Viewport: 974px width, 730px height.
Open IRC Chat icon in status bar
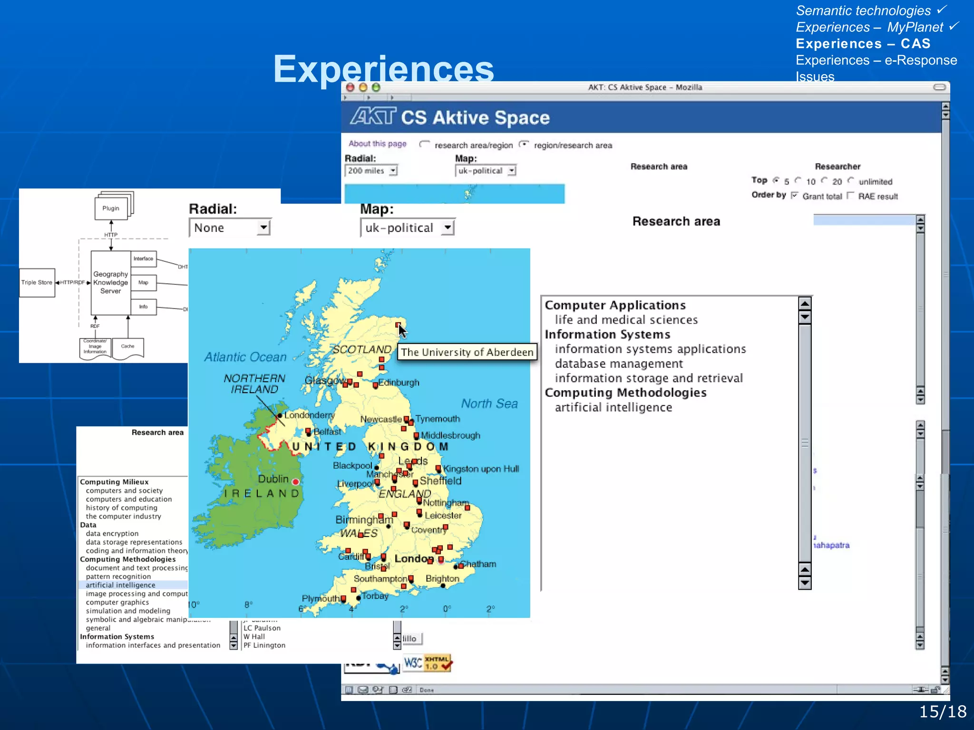click(407, 690)
